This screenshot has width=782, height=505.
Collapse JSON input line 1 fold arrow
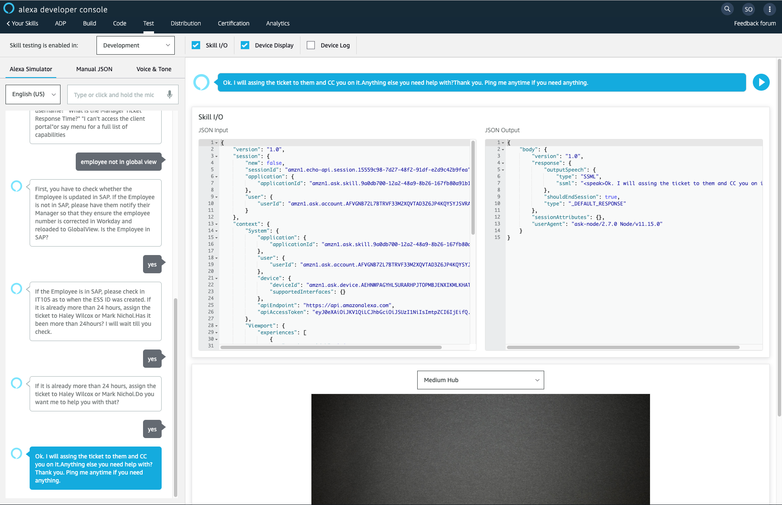click(217, 143)
